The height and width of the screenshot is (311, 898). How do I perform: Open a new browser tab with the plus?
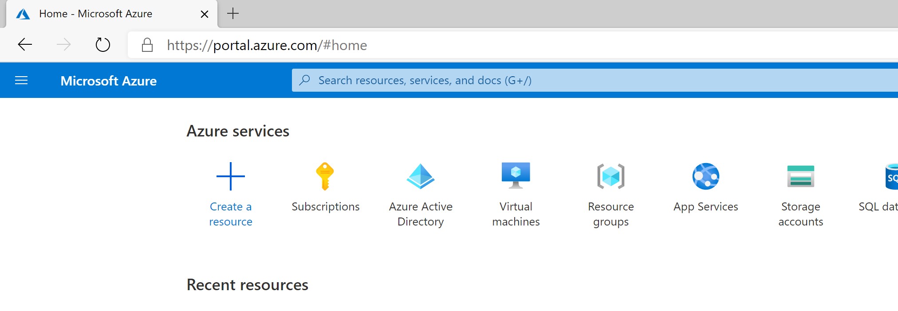tap(233, 13)
